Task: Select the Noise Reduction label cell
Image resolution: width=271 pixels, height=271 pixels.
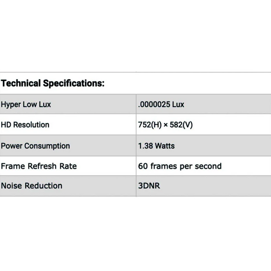Action: 32,186
